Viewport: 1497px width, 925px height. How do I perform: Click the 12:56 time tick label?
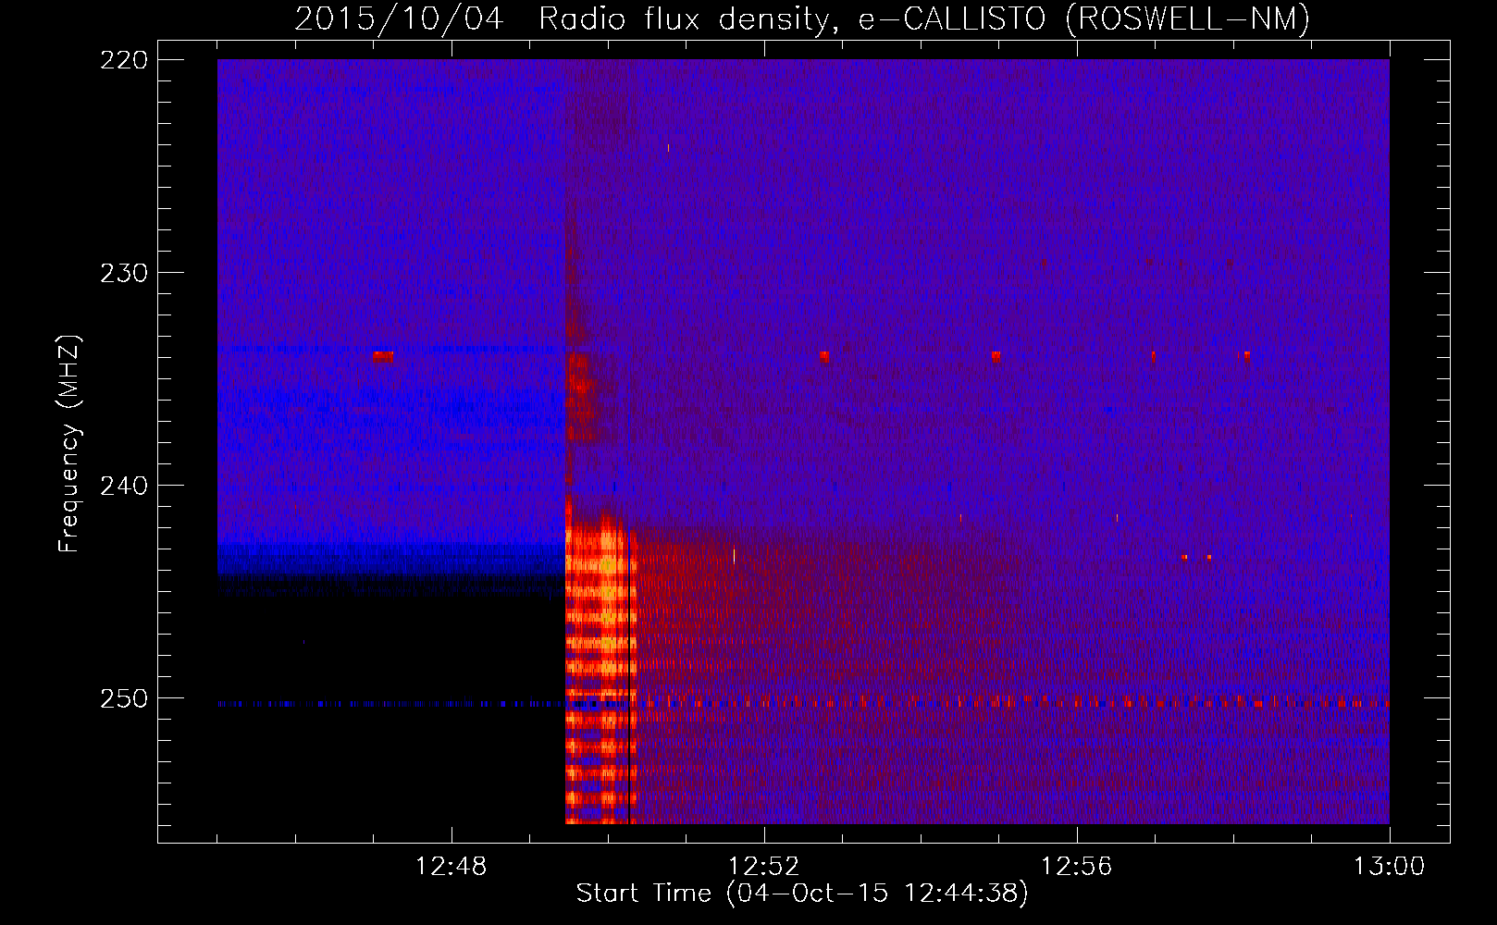(x=1077, y=867)
